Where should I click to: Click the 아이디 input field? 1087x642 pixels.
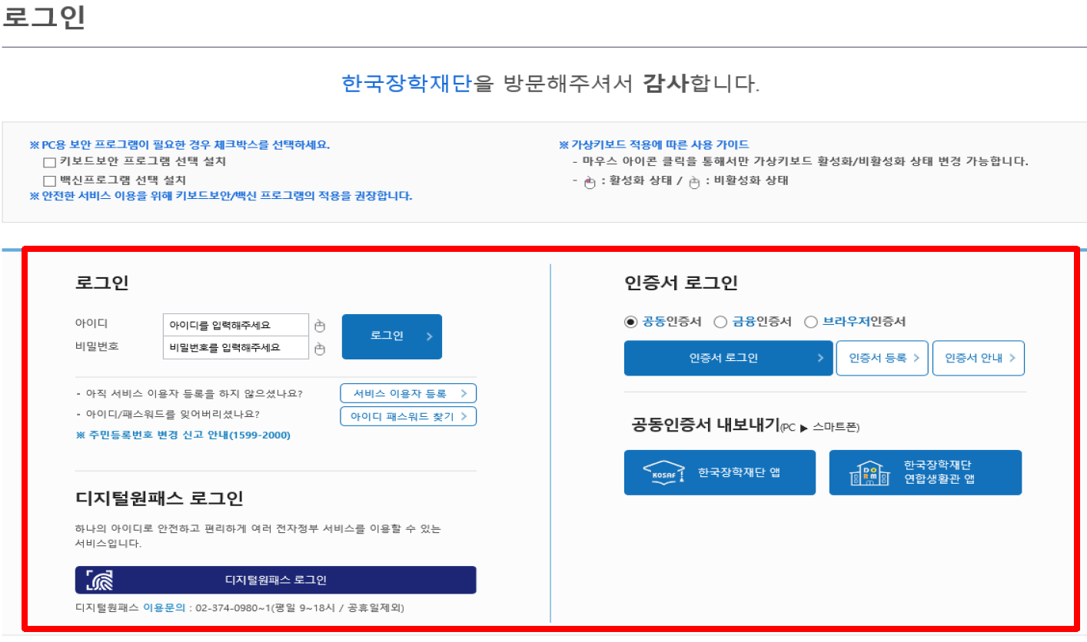236,325
